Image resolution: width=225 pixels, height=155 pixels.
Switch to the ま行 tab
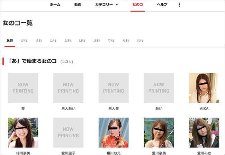(97, 41)
